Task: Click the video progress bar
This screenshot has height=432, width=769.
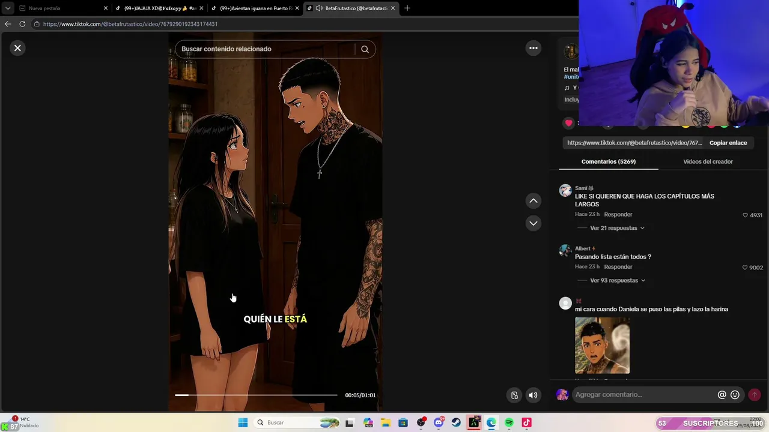Action: coord(256,395)
